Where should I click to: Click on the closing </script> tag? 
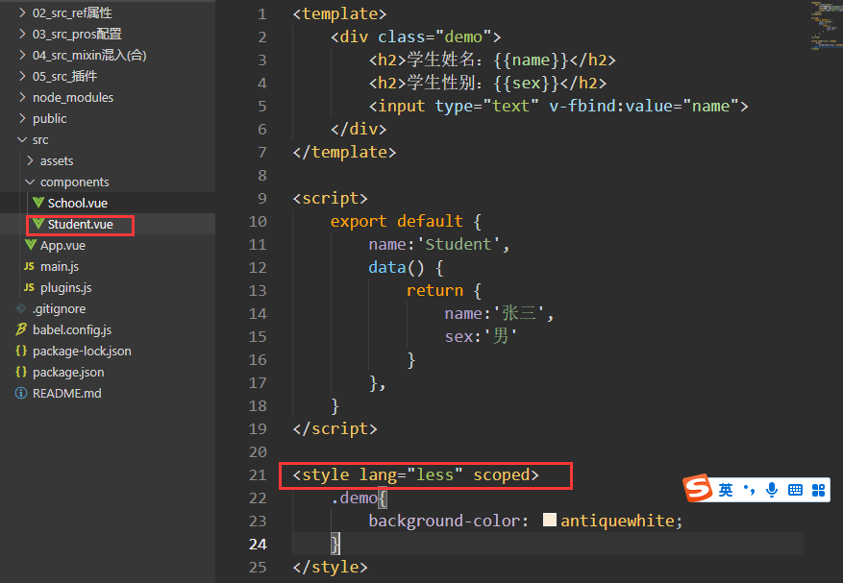[x=335, y=428]
